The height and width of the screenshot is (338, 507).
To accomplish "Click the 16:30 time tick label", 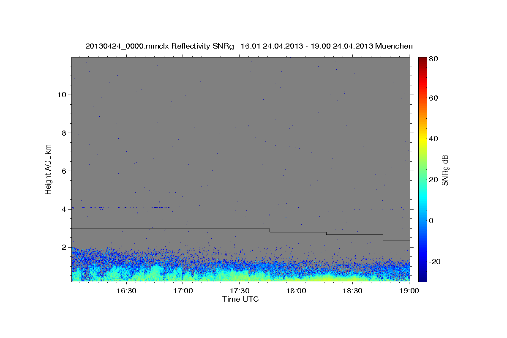I will point(126,291).
